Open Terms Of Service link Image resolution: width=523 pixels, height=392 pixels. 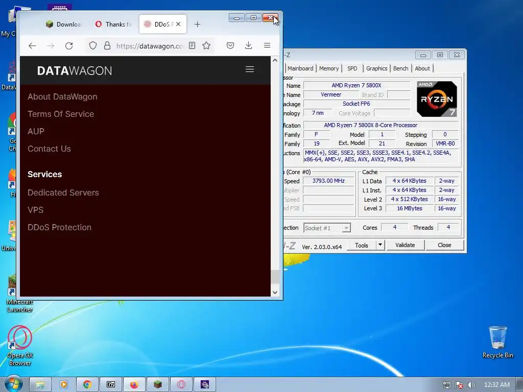point(61,114)
